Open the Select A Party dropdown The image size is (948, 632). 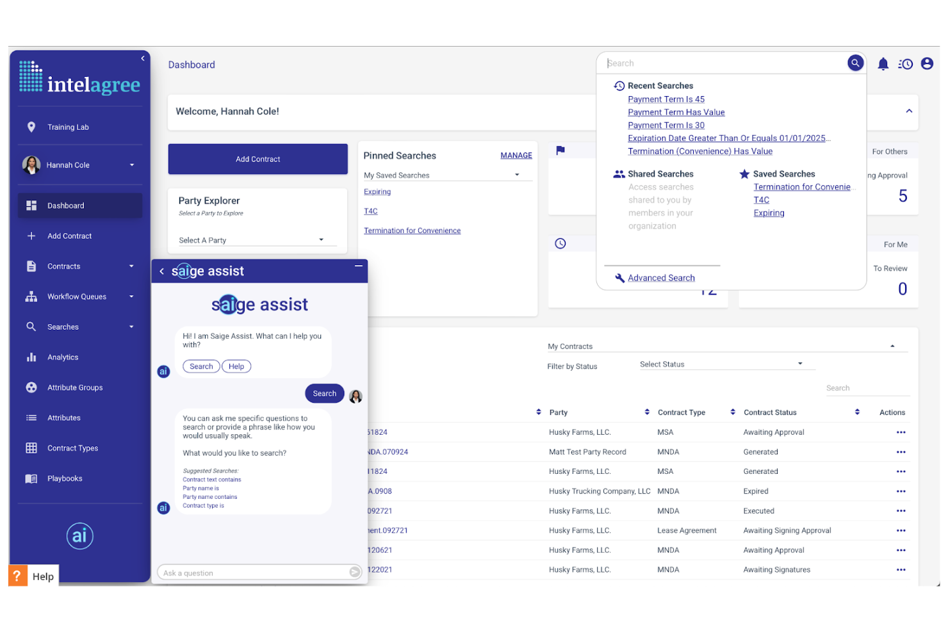coord(257,240)
